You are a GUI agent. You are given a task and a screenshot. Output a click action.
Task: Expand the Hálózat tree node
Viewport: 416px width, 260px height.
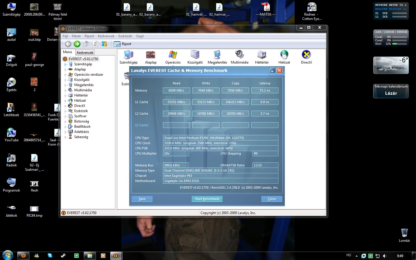[65, 101]
